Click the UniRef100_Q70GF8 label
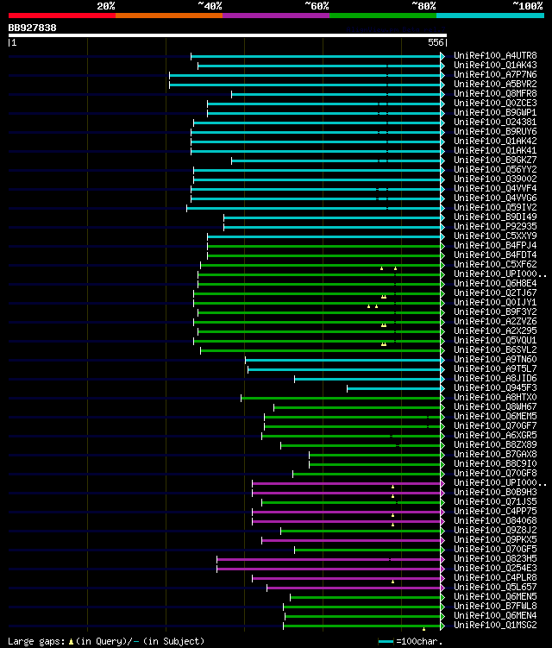Image resolution: width=552 pixels, height=648 pixels. (x=495, y=474)
